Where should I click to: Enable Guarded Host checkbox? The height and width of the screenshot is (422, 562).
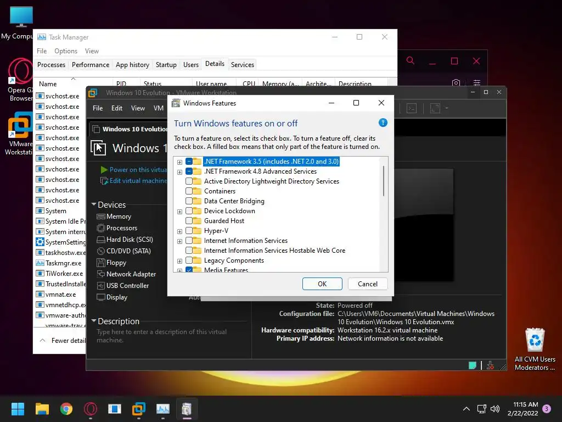[x=189, y=221]
